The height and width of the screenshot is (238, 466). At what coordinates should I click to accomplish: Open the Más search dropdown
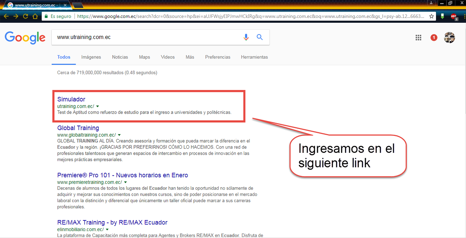(x=190, y=57)
